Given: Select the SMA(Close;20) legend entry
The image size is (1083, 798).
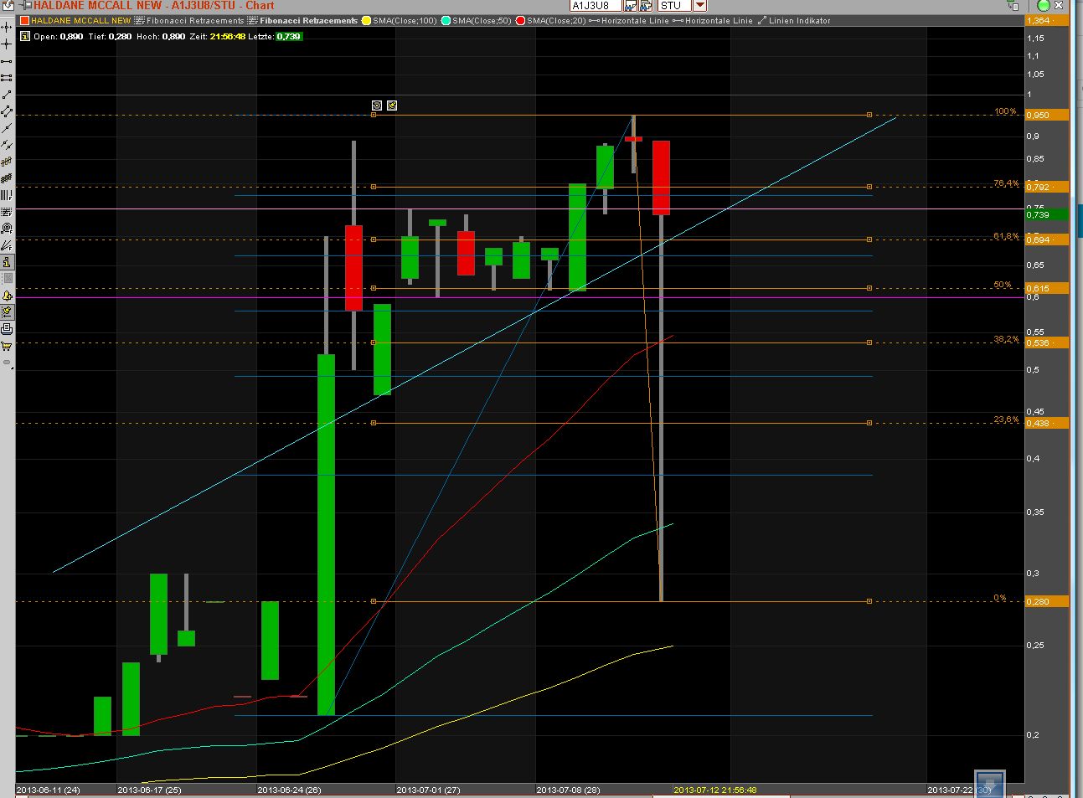Looking at the screenshot, I should [x=556, y=20].
